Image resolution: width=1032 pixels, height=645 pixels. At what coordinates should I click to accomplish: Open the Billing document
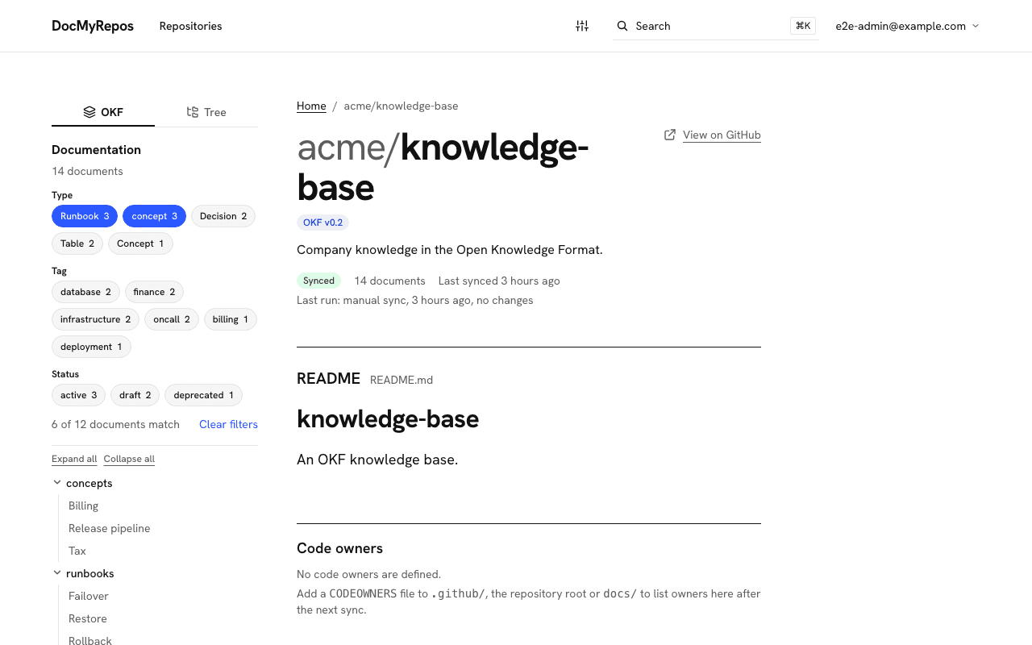[83, 506]
